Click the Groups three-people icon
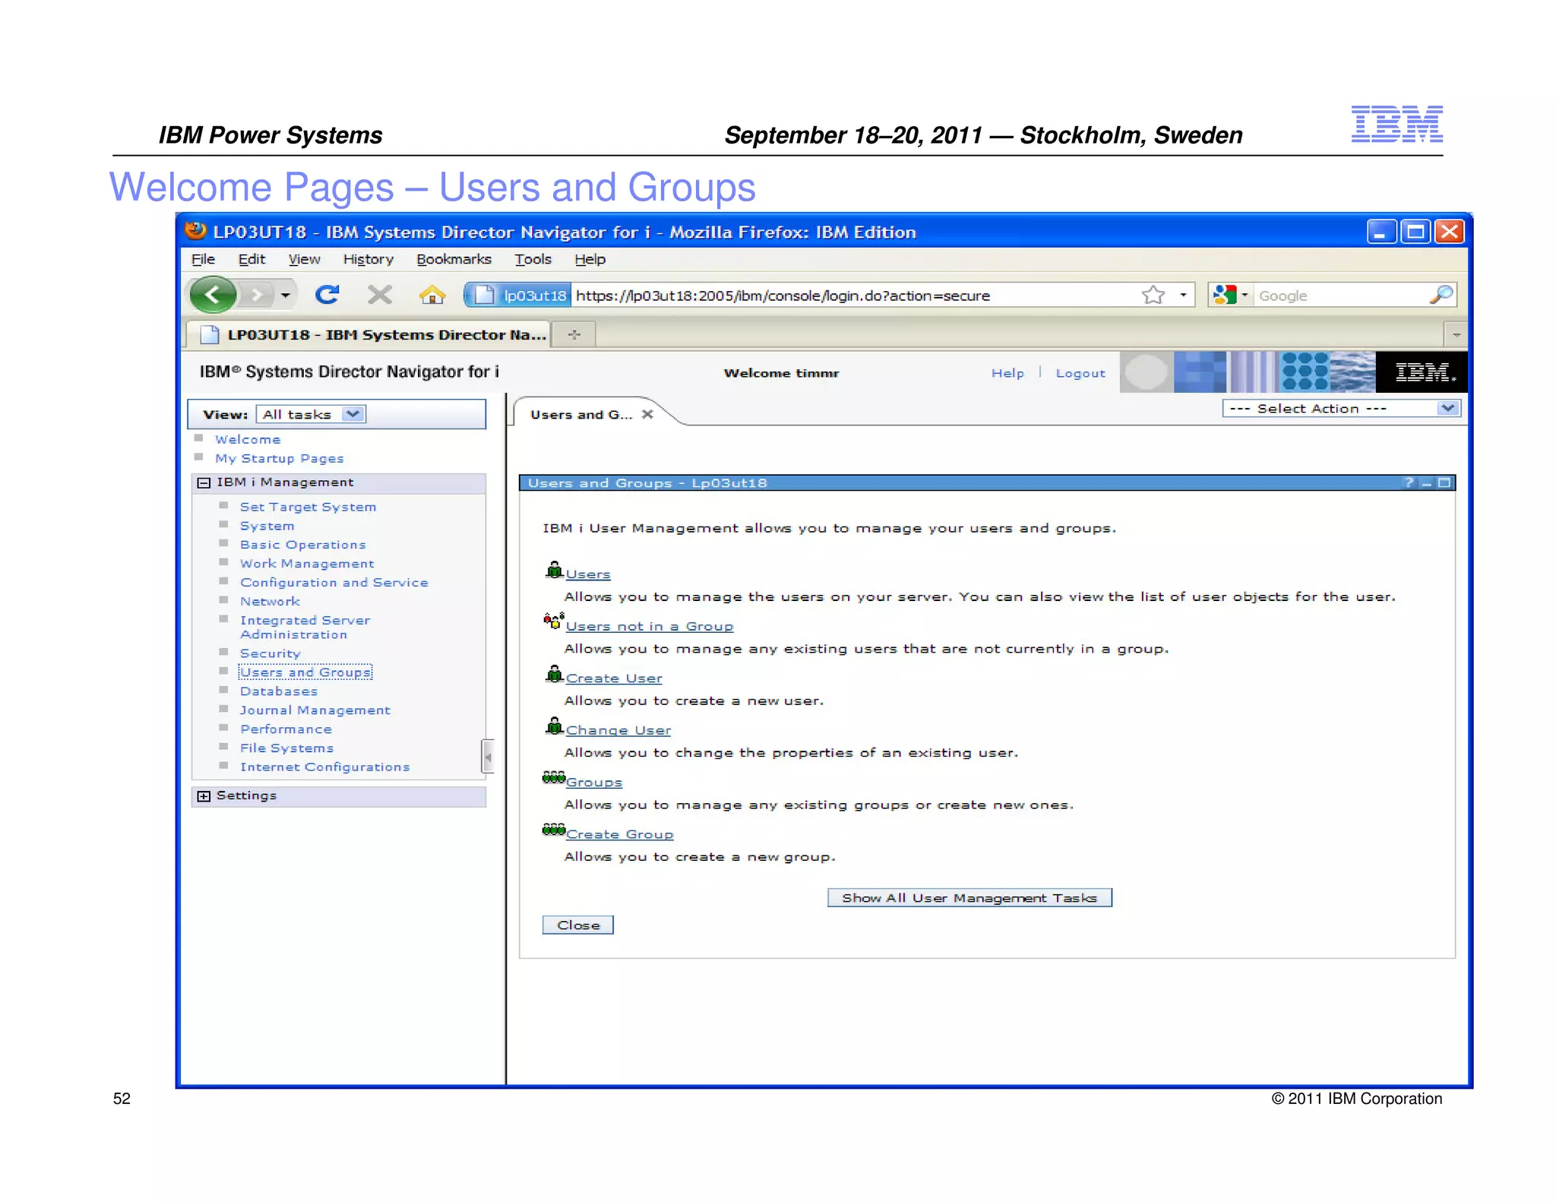The height and width of the screenshot is (1202, 1556). point(554,777)
